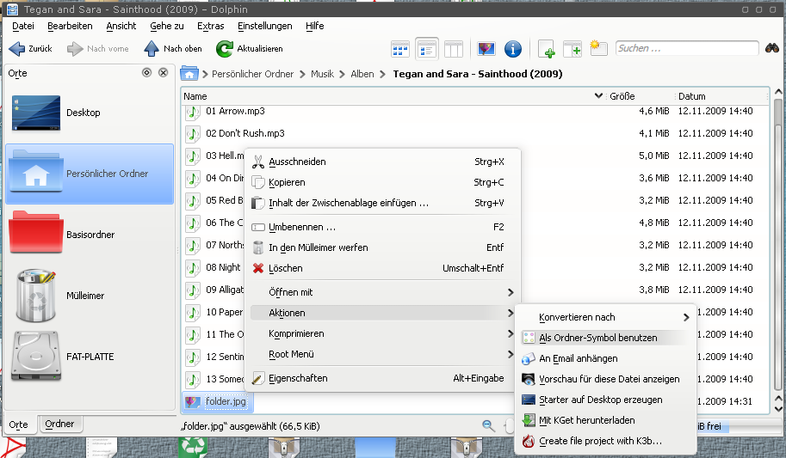The height and width of the screenshot is (458, 786).
Task: Switch to the Ordner tab
Action: [59, 424]
